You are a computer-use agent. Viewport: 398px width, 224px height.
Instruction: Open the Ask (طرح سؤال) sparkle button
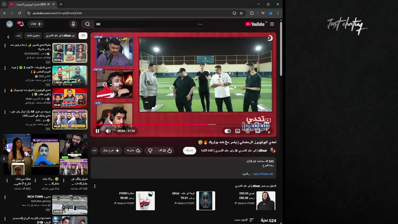pos(111,151)
